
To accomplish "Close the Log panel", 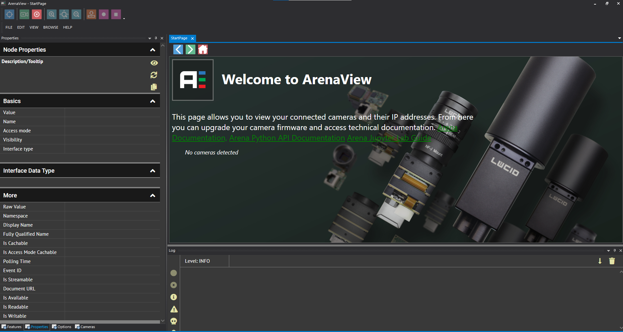I will (620, 251).
